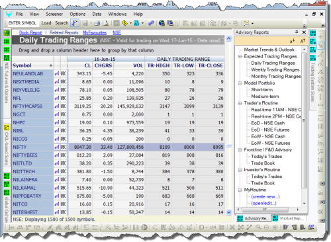Open print preview from the top toolbar
This screenshot has height=242, width=331.
pyautogui.click(x=106, y=23)
